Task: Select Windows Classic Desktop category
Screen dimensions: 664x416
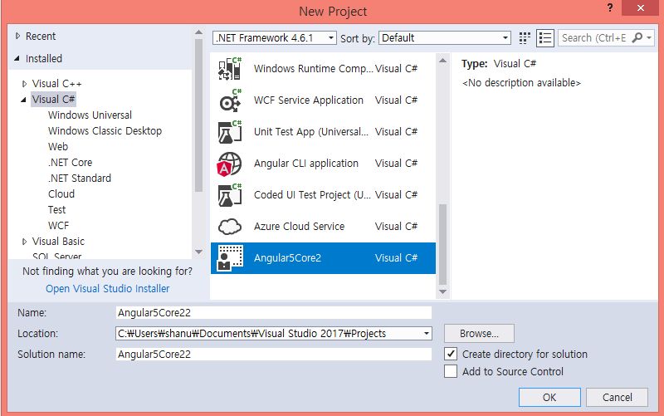Action: [105, 130]
